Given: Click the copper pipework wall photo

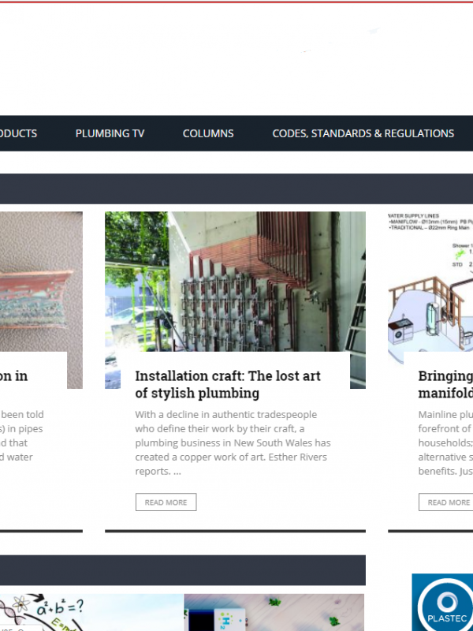Looking at the screenshot, I should pyautogui.click(x=235, y=282).
